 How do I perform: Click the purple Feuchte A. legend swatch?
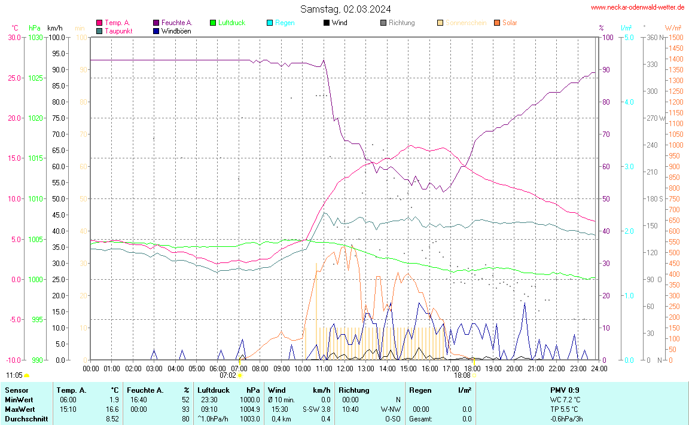[x=156, y=23]
